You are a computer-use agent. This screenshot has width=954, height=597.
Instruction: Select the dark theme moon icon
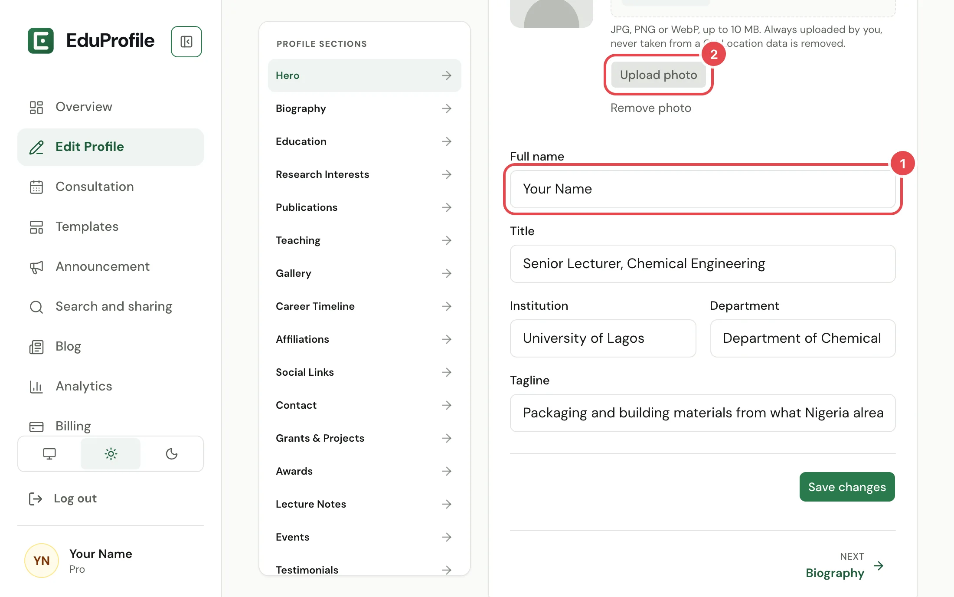coord(172,454)
